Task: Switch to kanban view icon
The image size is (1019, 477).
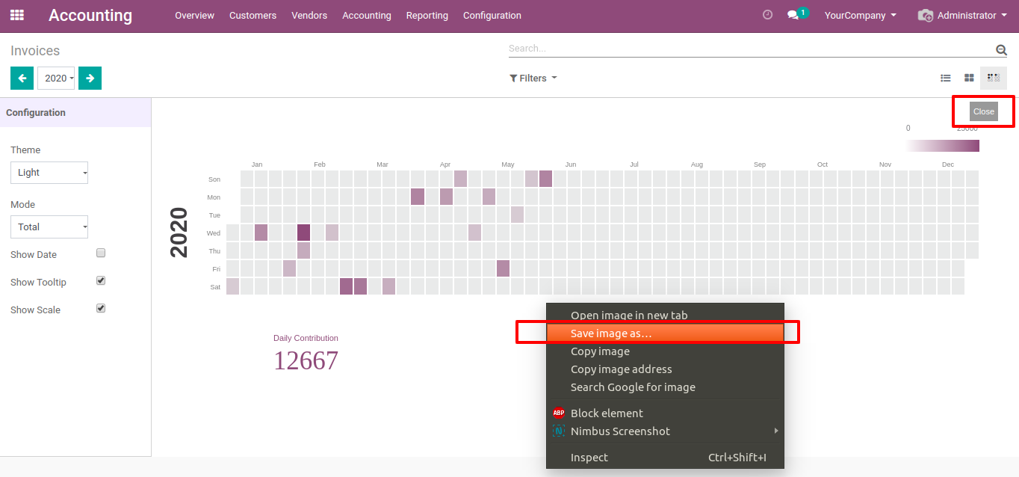Action: click(969, 78)
